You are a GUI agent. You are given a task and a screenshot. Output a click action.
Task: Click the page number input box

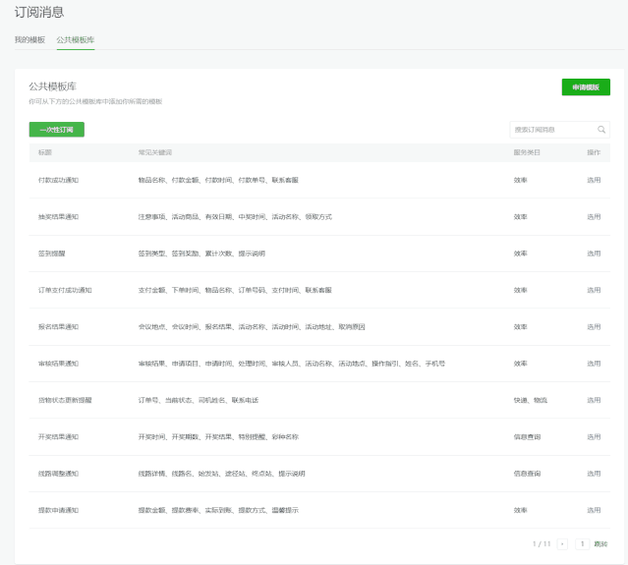pyautogui.click(x=582, y=543)
